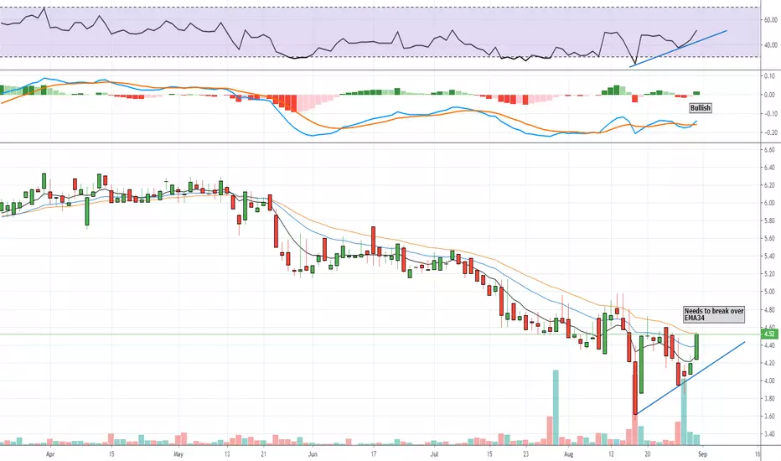This screenshot has width=781, height=461.
Task: Click the 4.80 price scale label
Action: (769, 309)
